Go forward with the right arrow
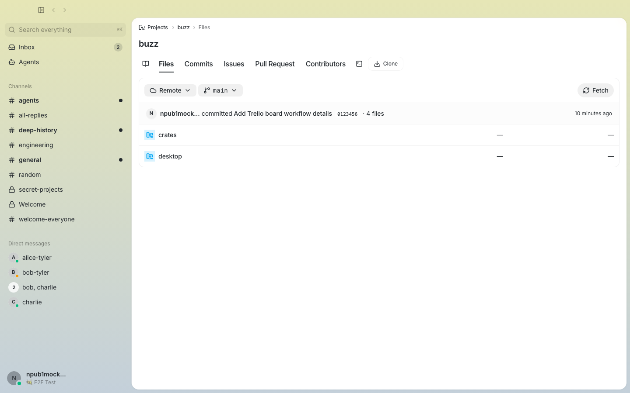This screenshot has width=630, height=393. tap(65, 10)
